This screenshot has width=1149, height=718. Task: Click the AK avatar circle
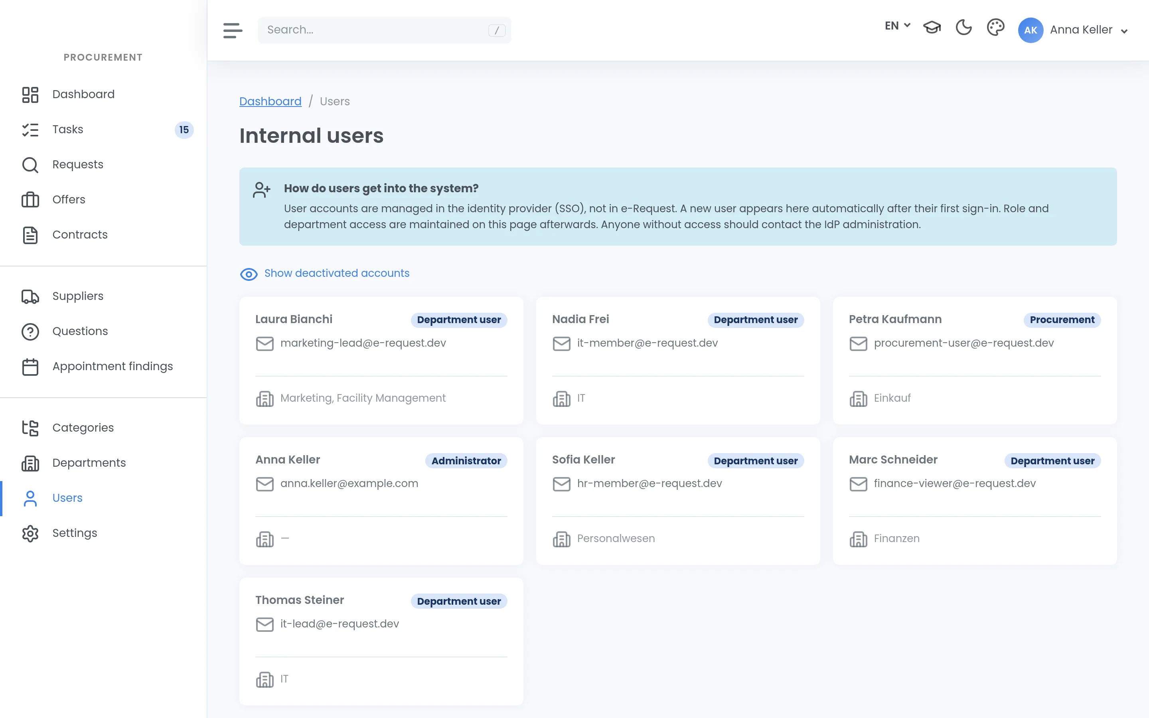click(1030, 30)
